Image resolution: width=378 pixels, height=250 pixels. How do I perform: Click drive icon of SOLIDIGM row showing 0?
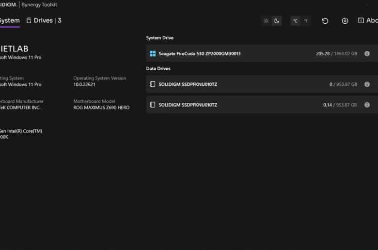click(152, 84)
